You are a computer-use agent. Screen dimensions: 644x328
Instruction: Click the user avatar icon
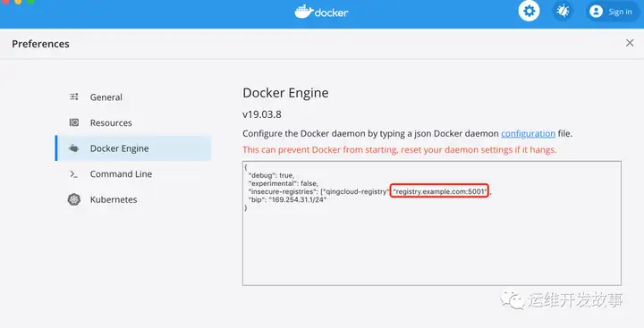[596, 12]
